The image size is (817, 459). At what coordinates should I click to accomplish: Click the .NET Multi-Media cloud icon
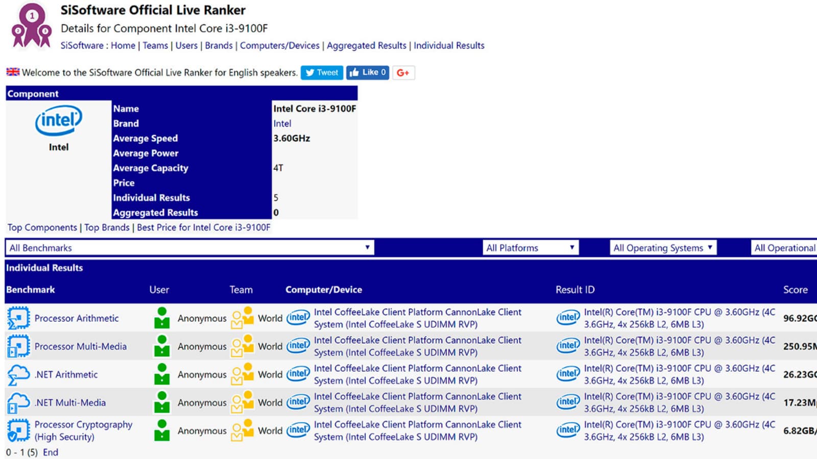tap(18, 402)
